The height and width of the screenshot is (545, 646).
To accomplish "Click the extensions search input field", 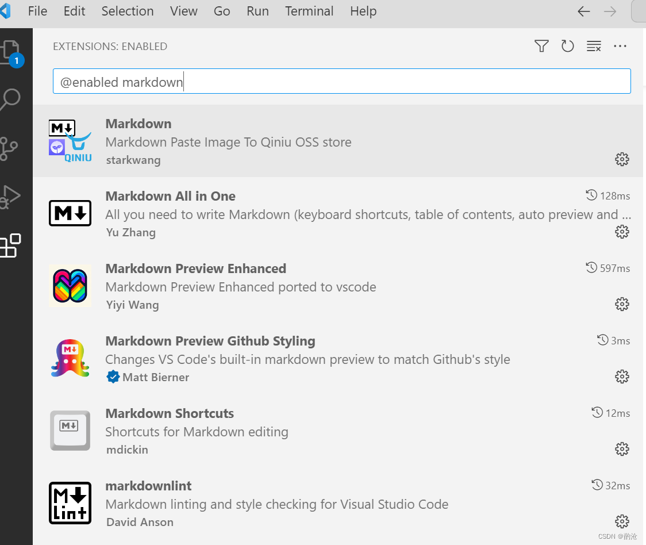I will click(x=342, y=81).
